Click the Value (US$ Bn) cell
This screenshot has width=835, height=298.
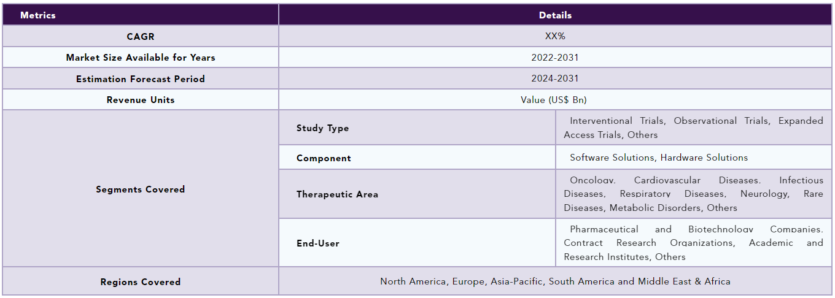(x=555, y=99)
